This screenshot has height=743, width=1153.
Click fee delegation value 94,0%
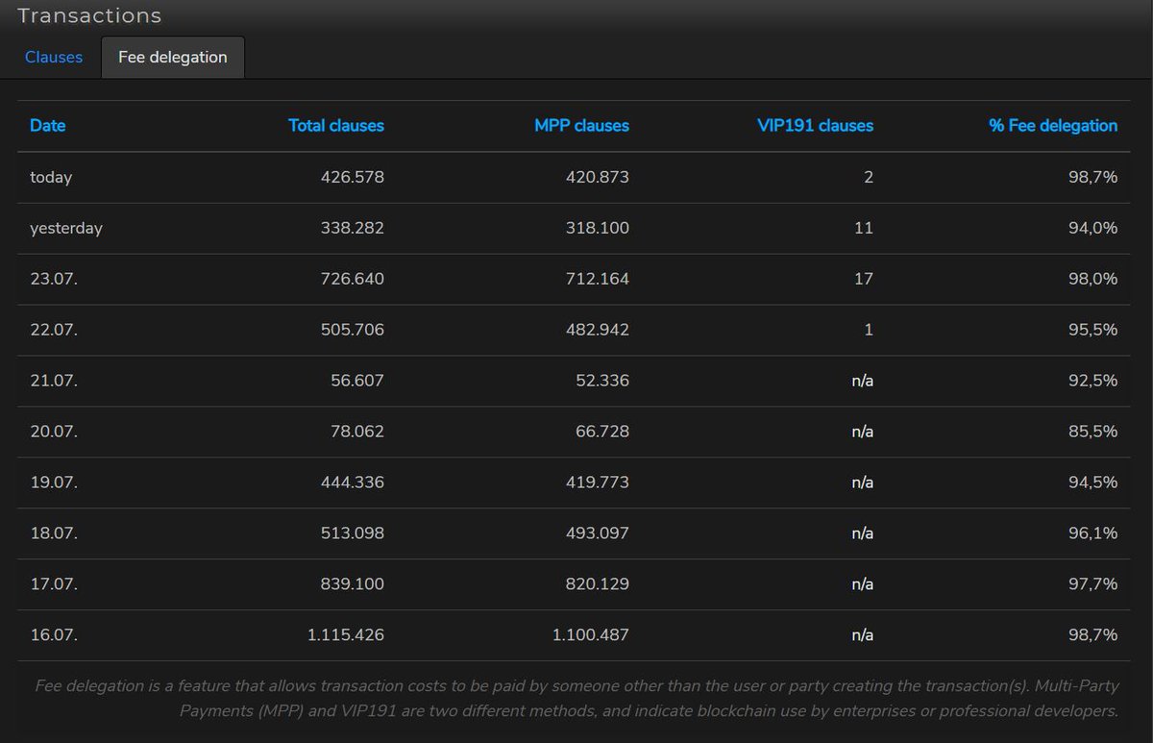[1092, 228]
